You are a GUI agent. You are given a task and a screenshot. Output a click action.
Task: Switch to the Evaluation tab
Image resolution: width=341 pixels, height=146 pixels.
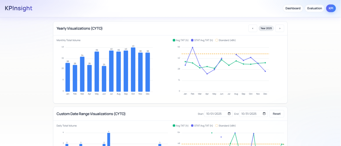coord(314,8)
